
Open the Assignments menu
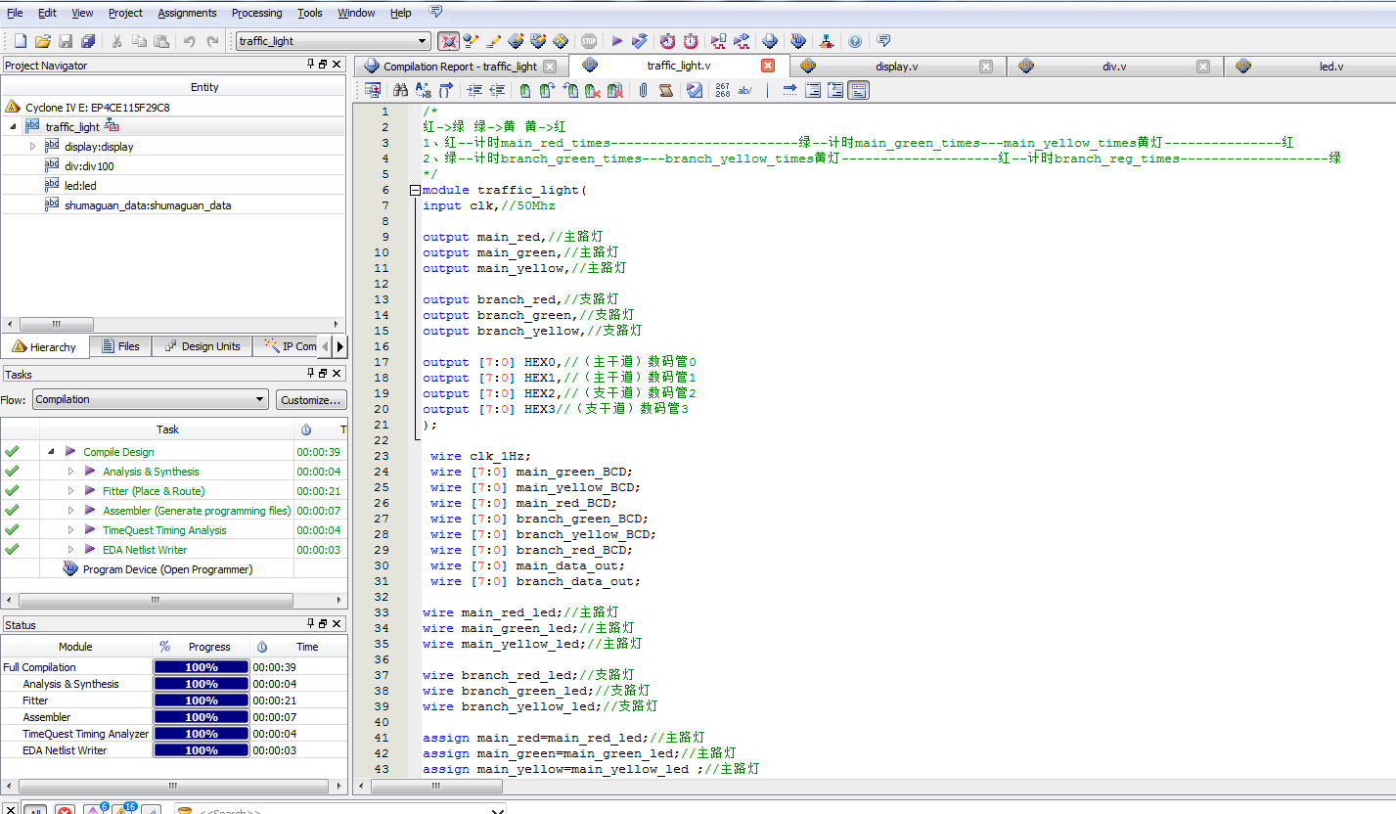[187, 13]
